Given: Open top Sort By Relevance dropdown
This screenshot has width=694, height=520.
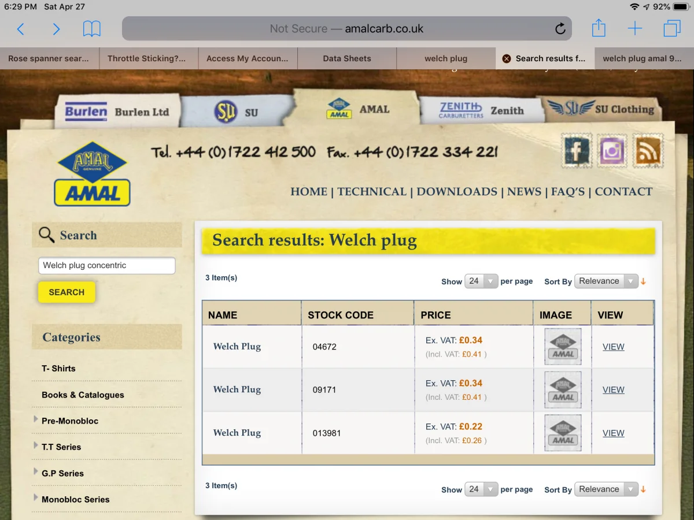Looking at the screenshot, I should pos(606,281).
